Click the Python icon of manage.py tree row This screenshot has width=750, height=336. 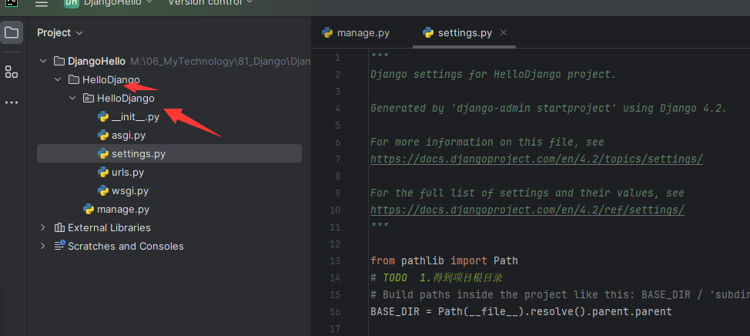88,209
